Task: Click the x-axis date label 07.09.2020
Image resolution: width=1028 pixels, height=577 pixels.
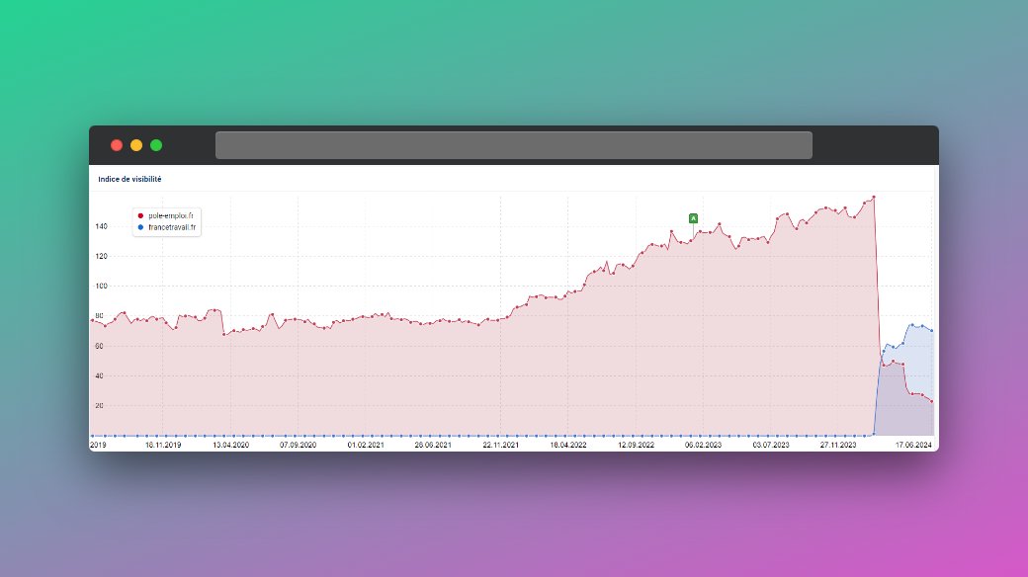Action: tap(299, 445)
